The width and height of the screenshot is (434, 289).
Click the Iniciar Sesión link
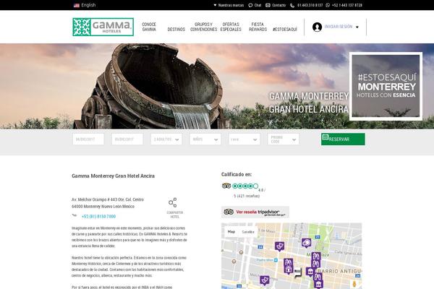(x=339, y=27)
